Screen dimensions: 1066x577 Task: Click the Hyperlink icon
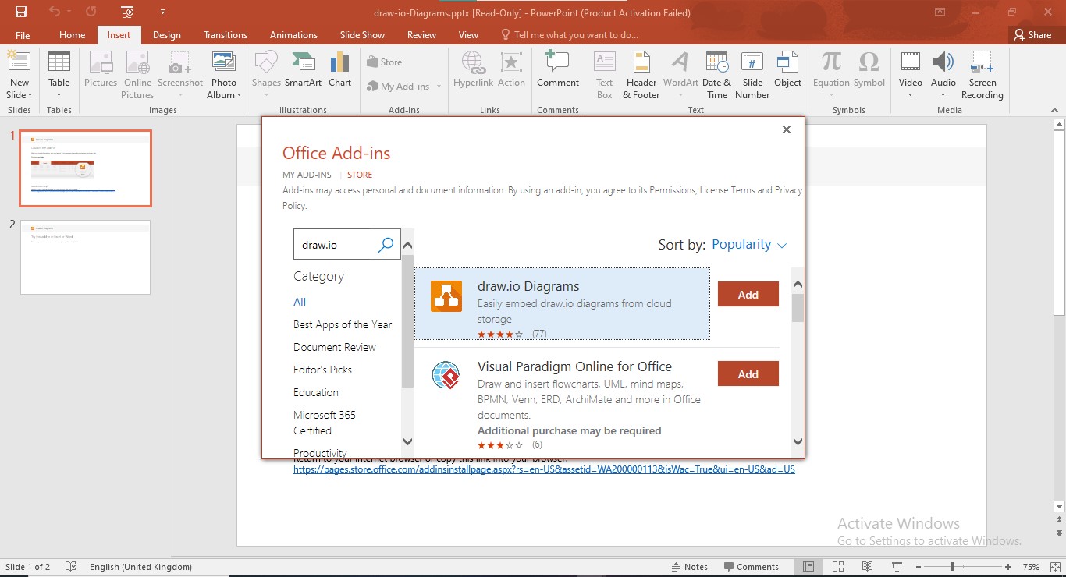pyautogui.click(x=474, y=69)
